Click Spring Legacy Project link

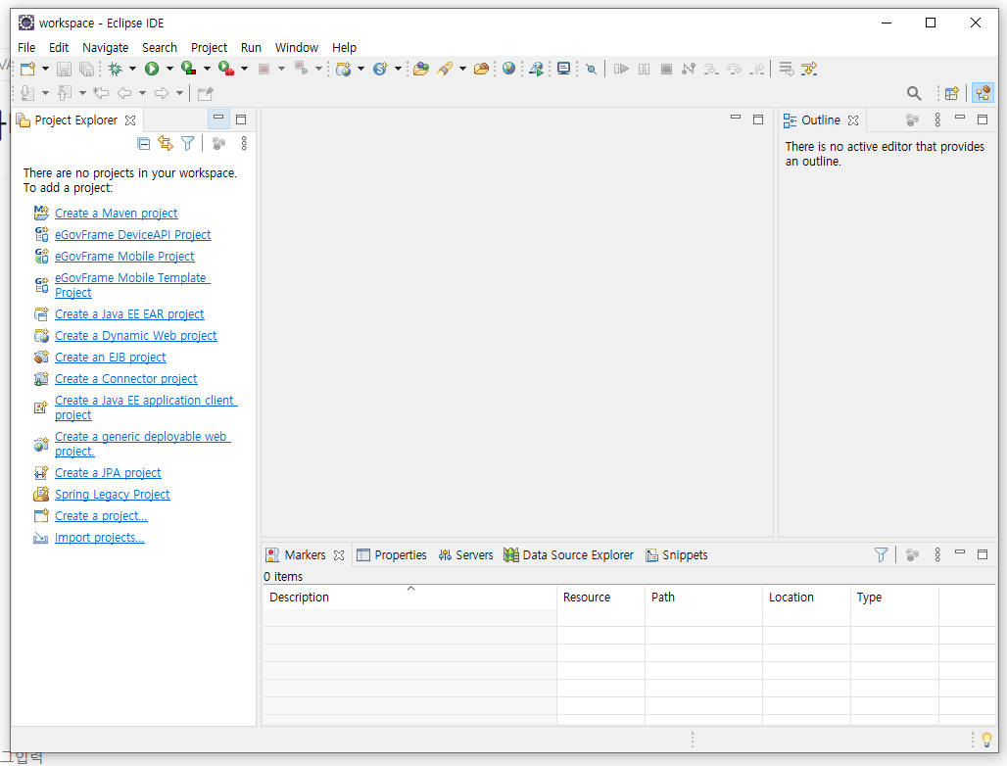(113, 495)
